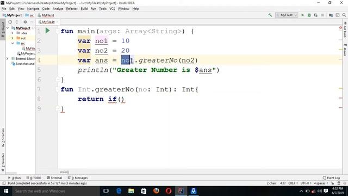
Task: Open Project panel settings gear
Action: (25, 22)
